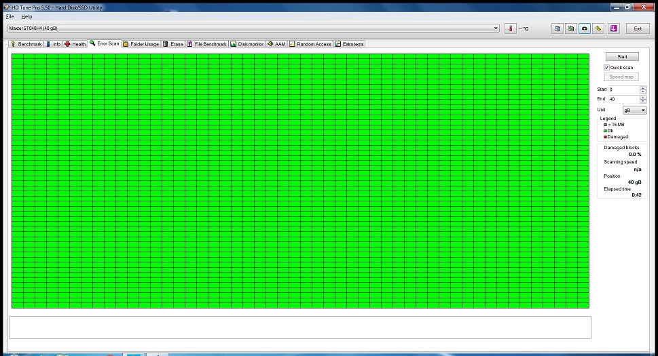The height and width of the screenshot is (356, 658).
Task: Open the Help menu
Action: 26,17
